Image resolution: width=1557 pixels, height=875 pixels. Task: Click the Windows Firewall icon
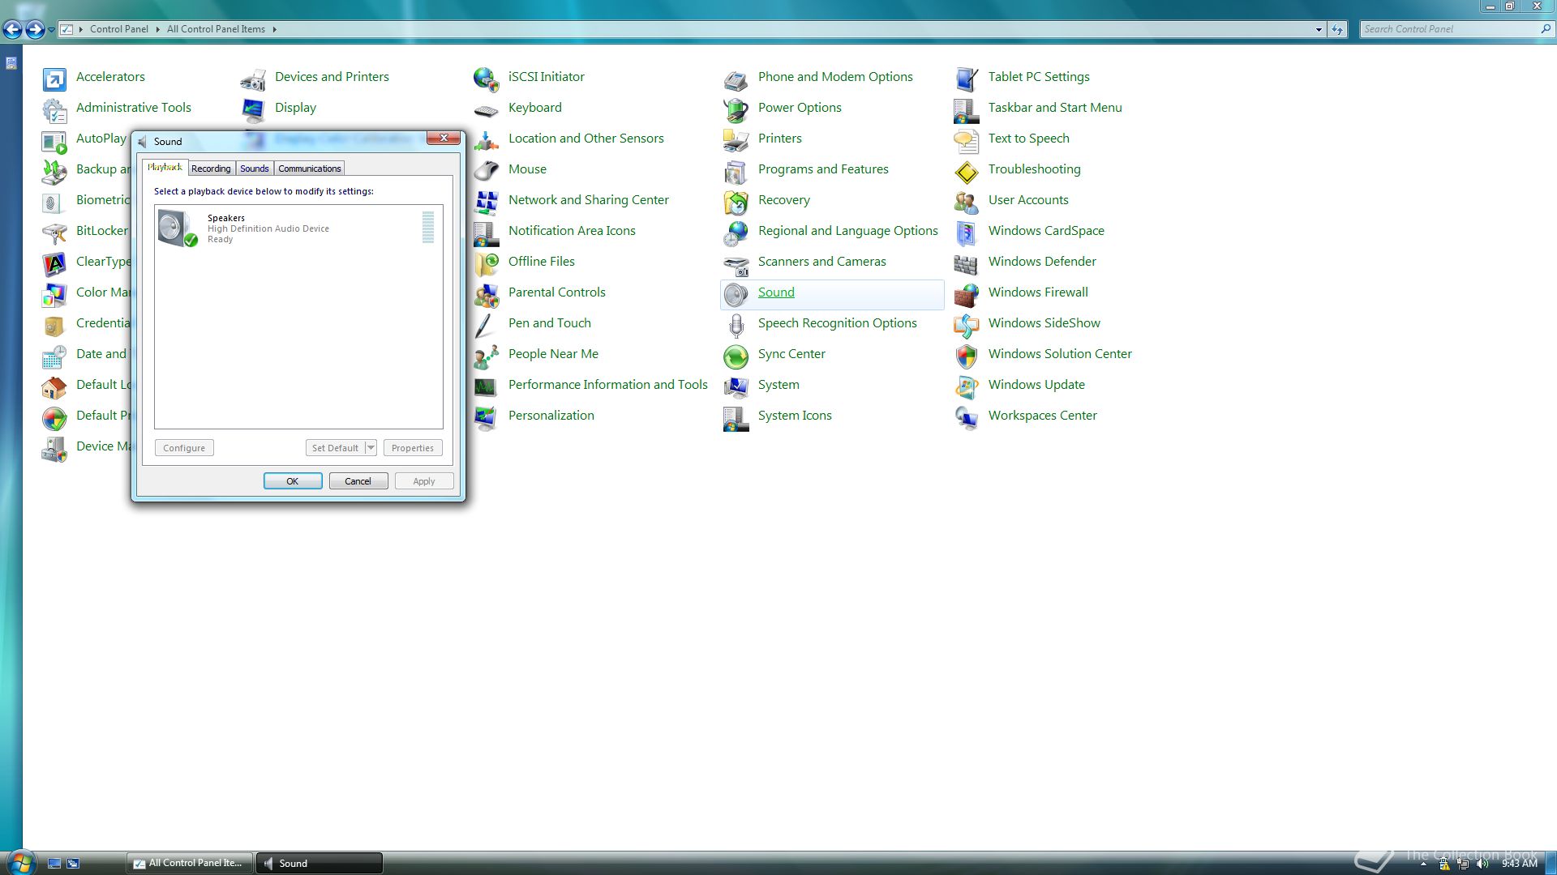[x=967, y=294]
